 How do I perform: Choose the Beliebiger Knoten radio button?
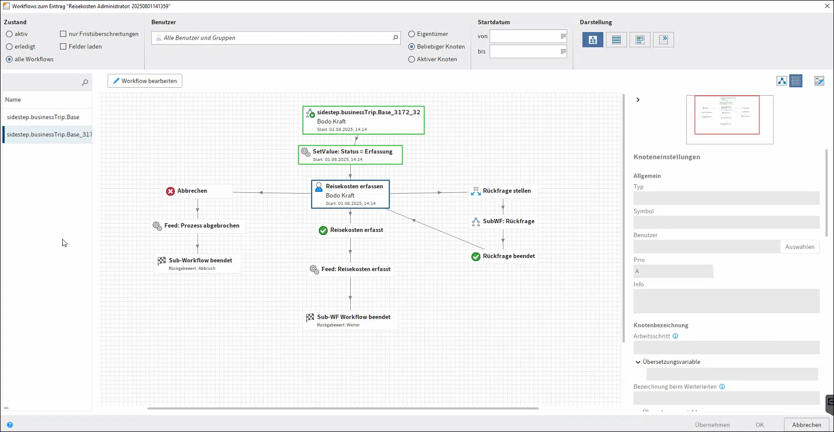[412, 47]
